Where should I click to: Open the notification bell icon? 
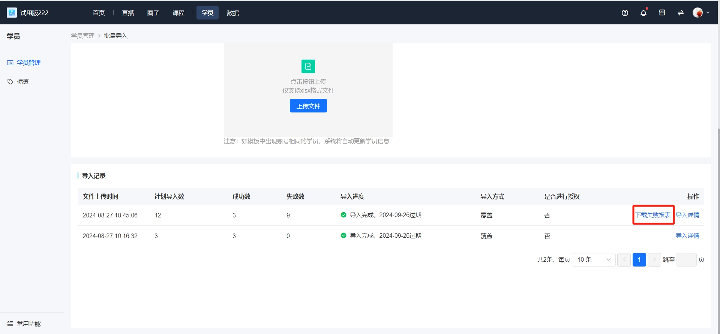coord(643,13)
